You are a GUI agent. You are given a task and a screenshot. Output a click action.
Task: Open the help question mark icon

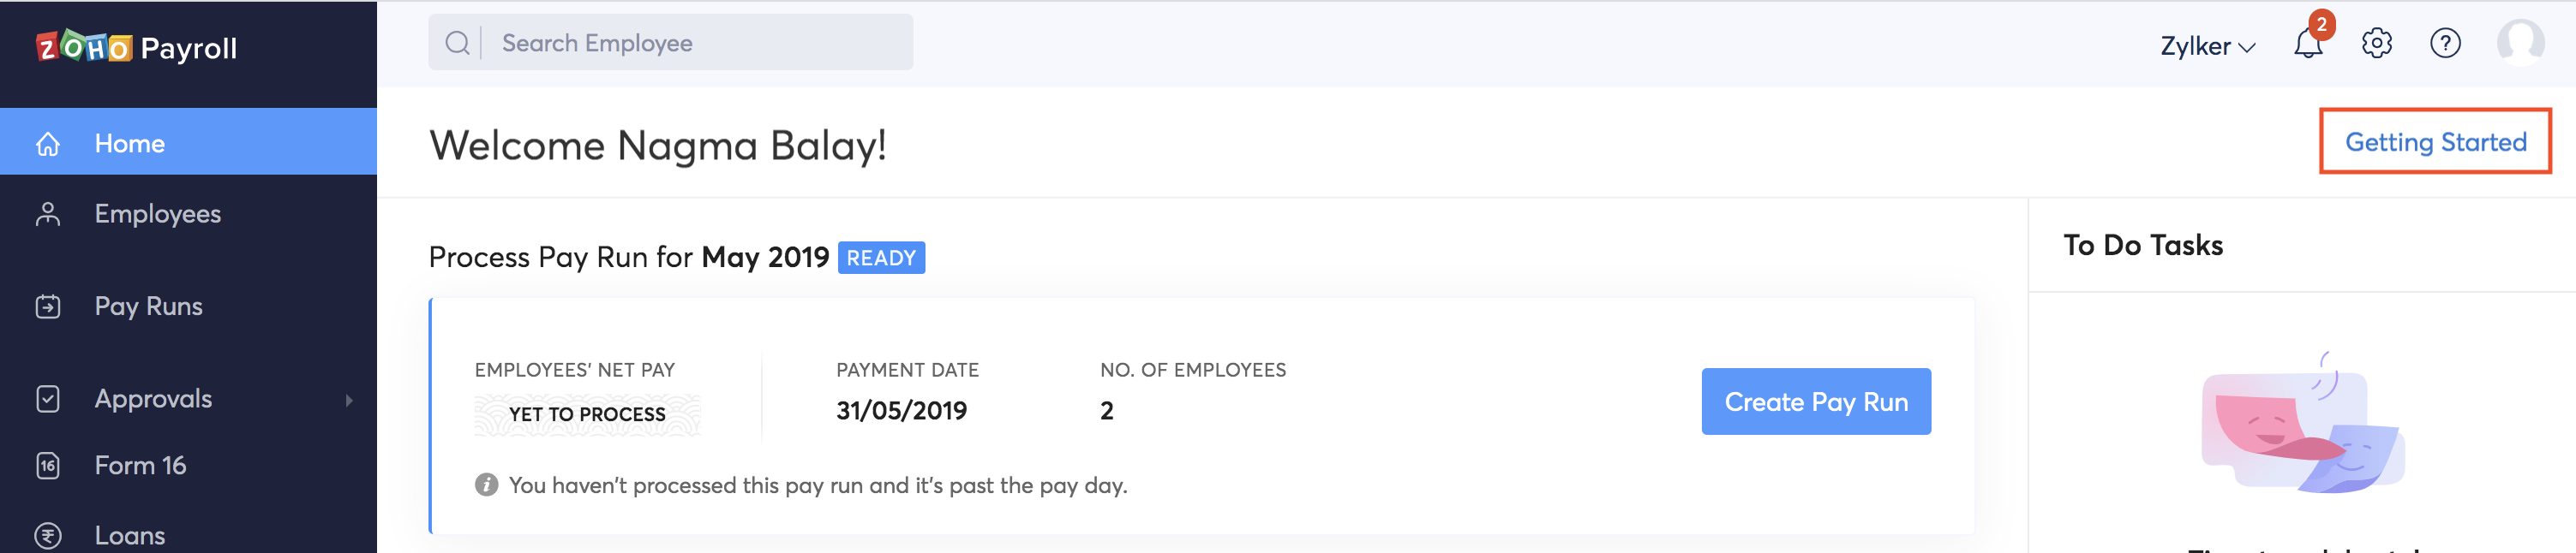2445,44
